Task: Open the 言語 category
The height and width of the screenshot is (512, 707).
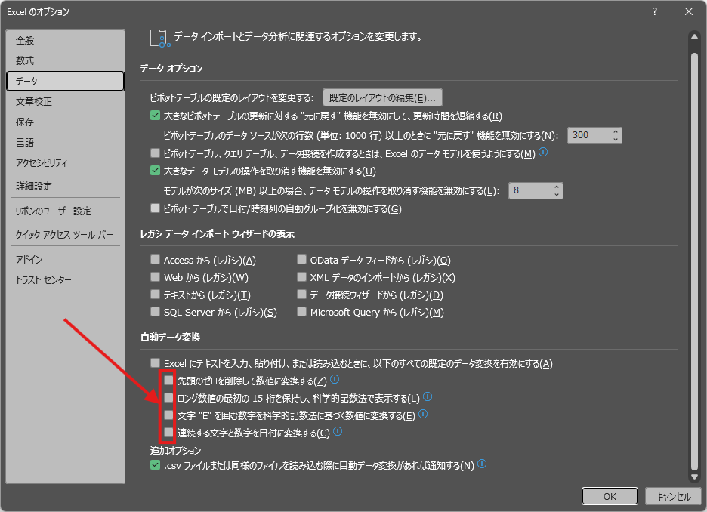Action: tap(66, 143)
